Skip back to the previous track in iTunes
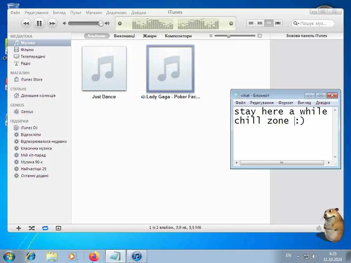The width and height of the screenshot is (351, 263). tap(26, 24)
